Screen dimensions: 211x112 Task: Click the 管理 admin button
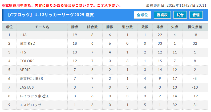click(196, 15)
